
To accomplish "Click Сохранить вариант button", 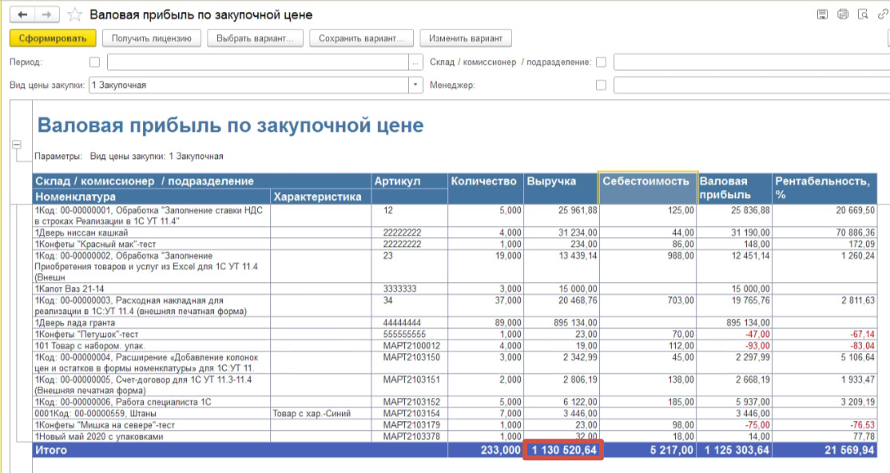I will (x=361, y=38).
